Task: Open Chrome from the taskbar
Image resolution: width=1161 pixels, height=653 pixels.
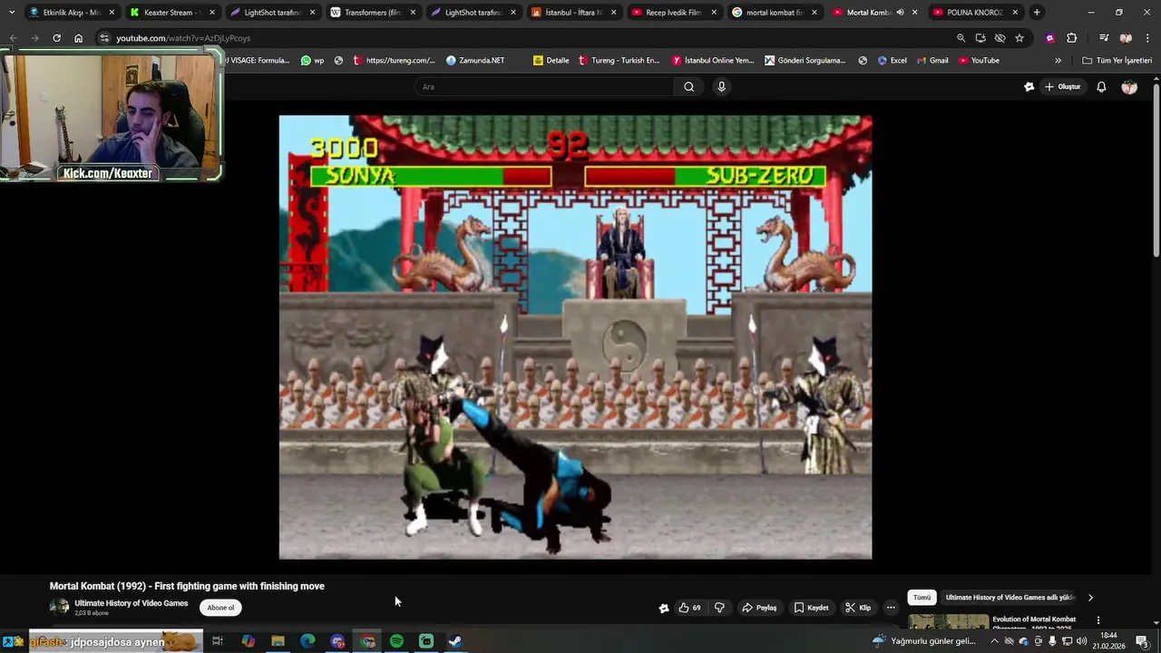Action: 367,641
